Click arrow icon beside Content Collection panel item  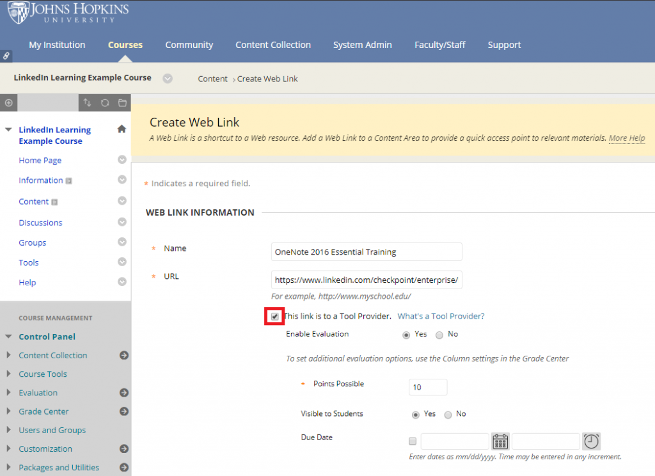124,355
